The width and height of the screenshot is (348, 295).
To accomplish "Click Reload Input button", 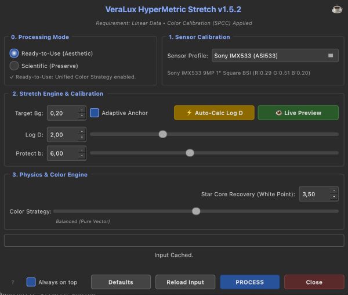I will tap(185, 282).
